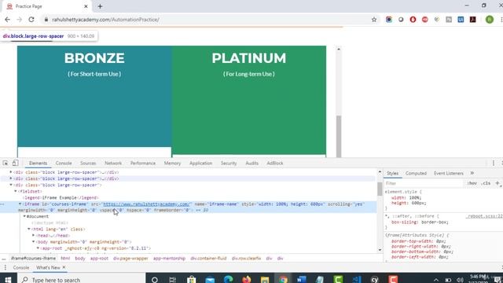Collapse the iframe courses-iframe node

20,204
